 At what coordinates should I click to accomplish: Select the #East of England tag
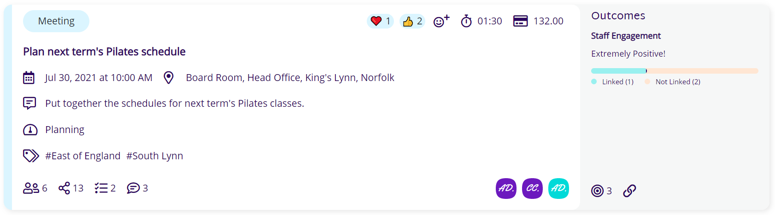(x=83, y=156)
